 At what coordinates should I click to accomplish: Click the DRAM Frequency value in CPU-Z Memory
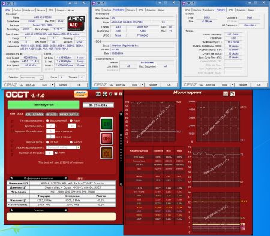233,34
